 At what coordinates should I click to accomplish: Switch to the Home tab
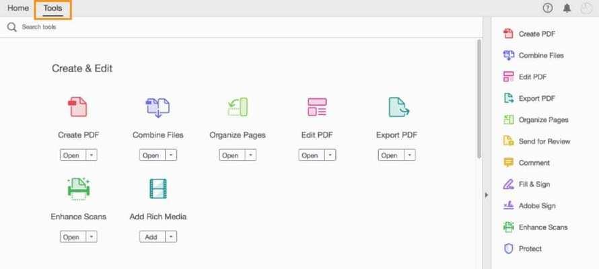(18, 8)
